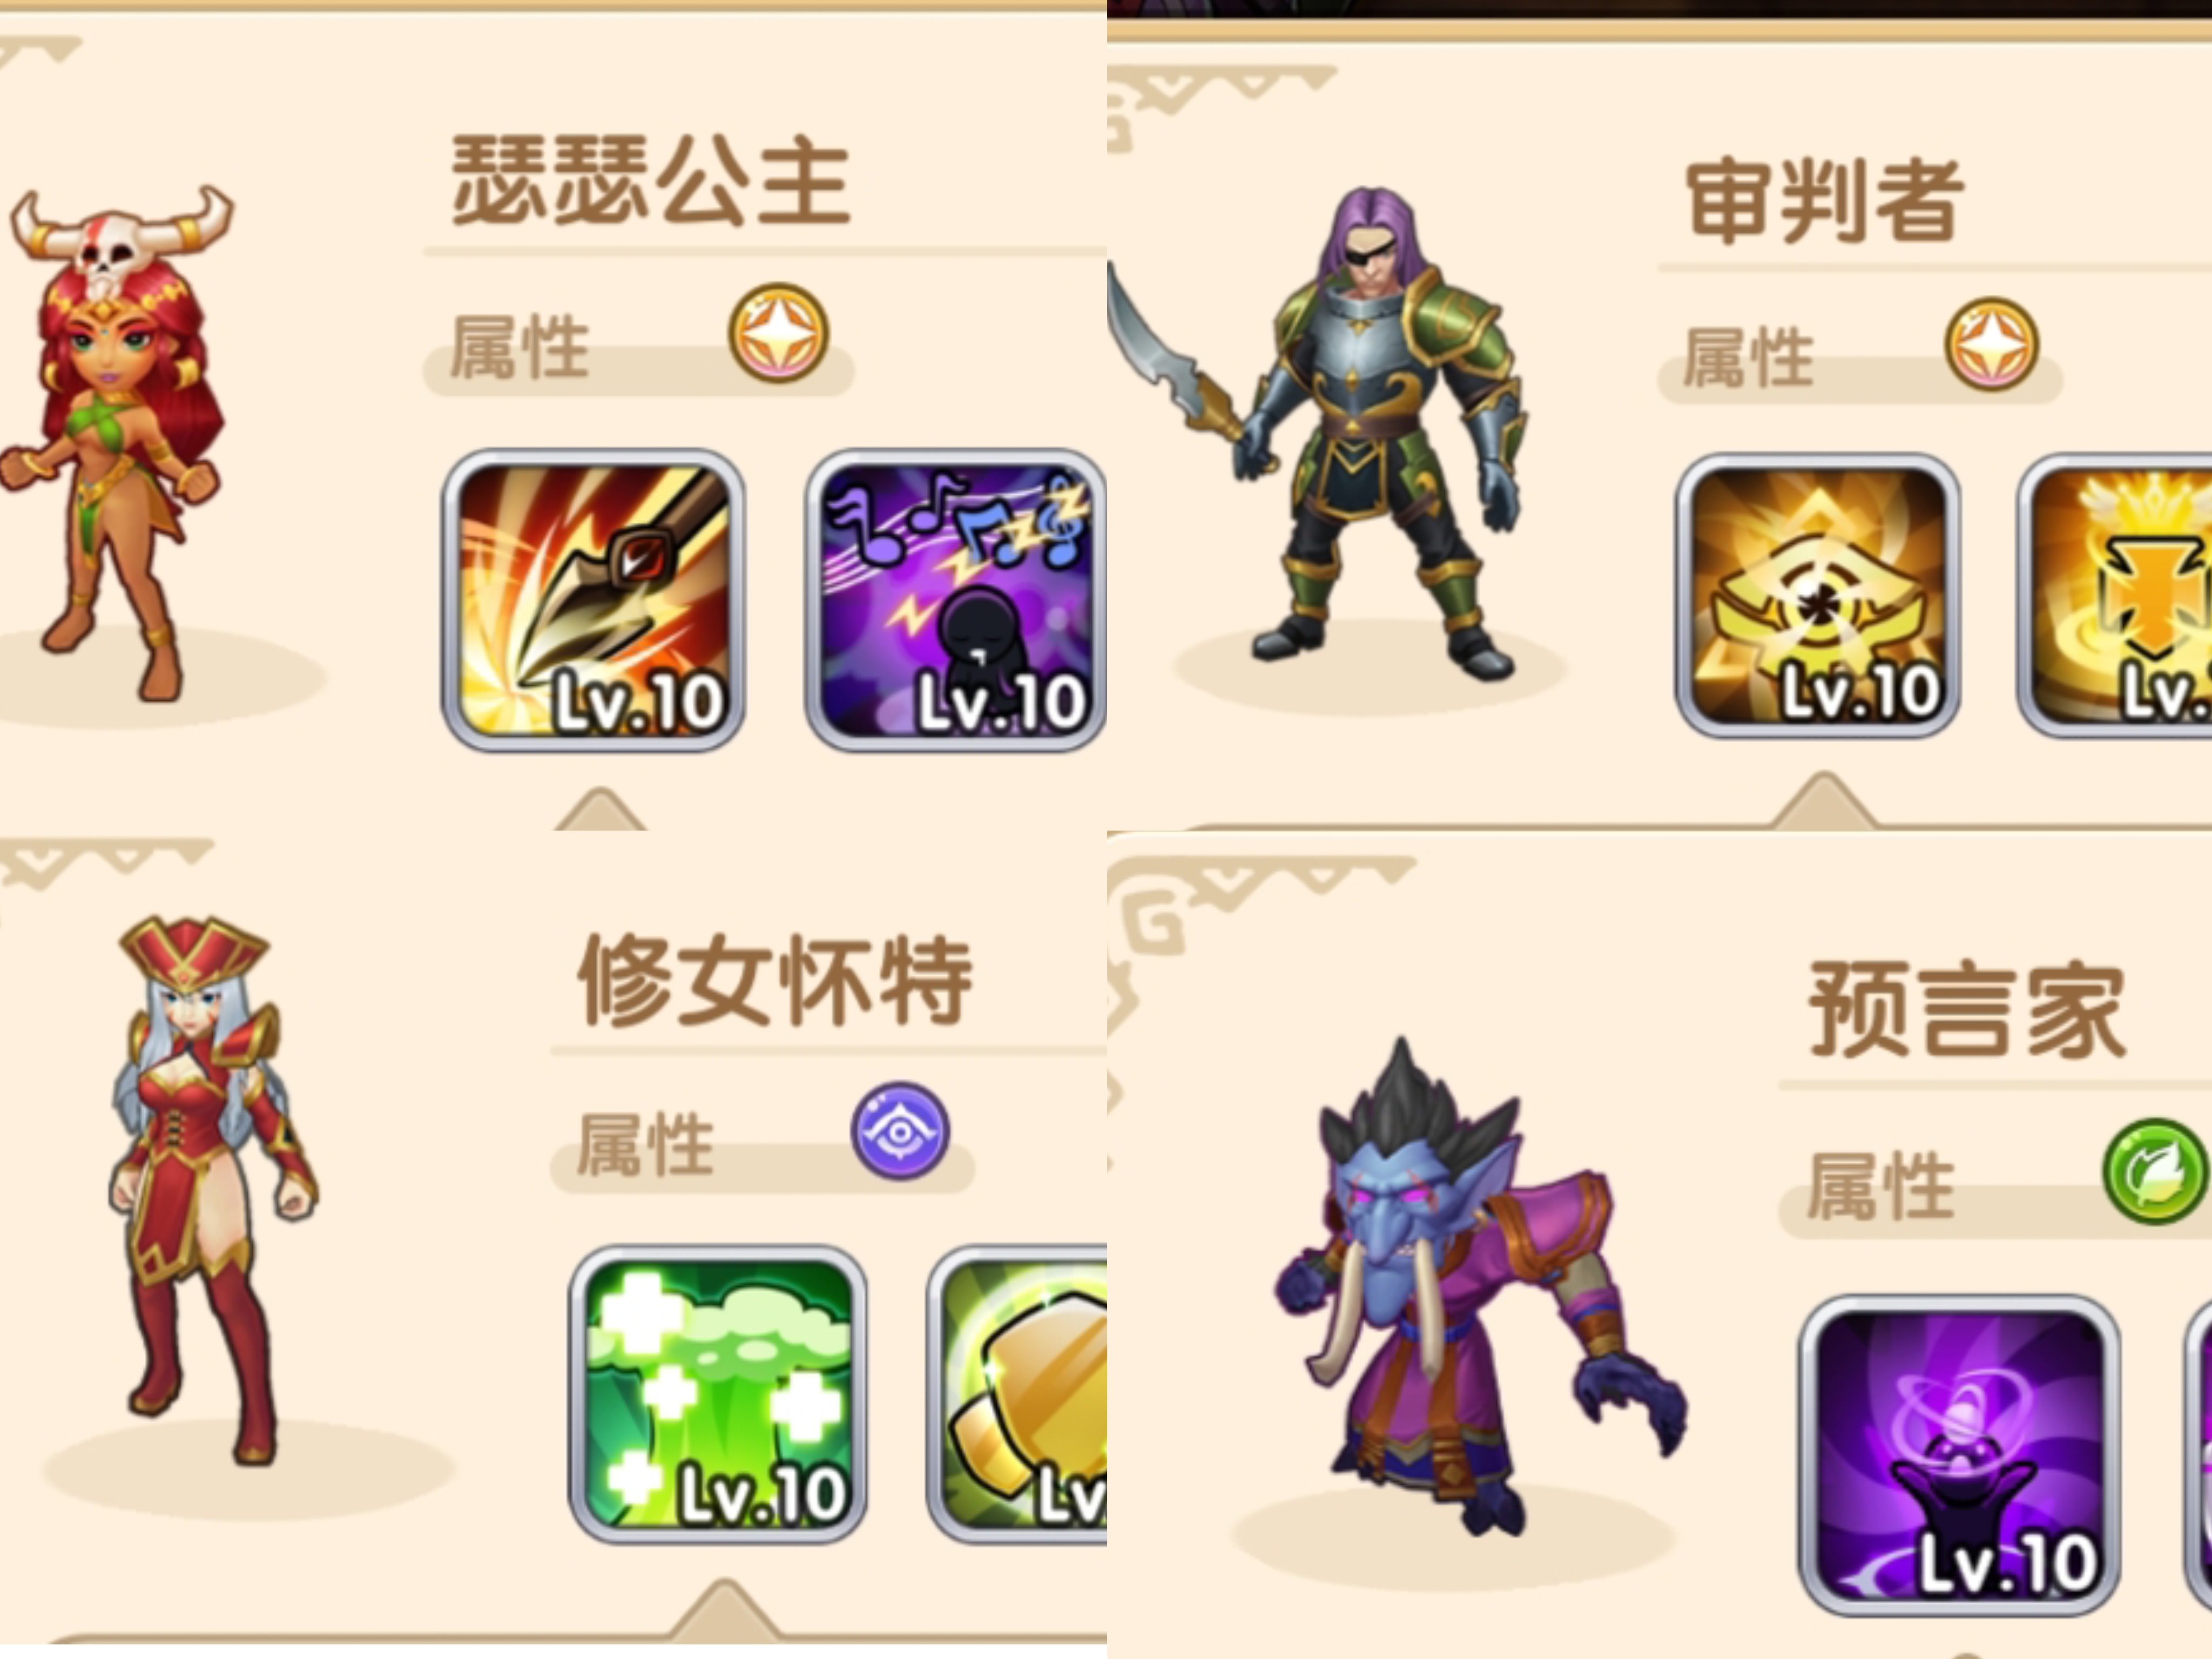This screenshot has width=2212, height=1659.
Task: Open the golden target emblem skill
Action: coord(1817,596)
